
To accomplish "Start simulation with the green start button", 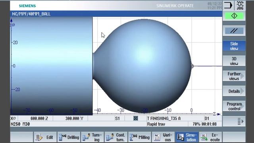I will pyautogui.click(x=234, y=16).
